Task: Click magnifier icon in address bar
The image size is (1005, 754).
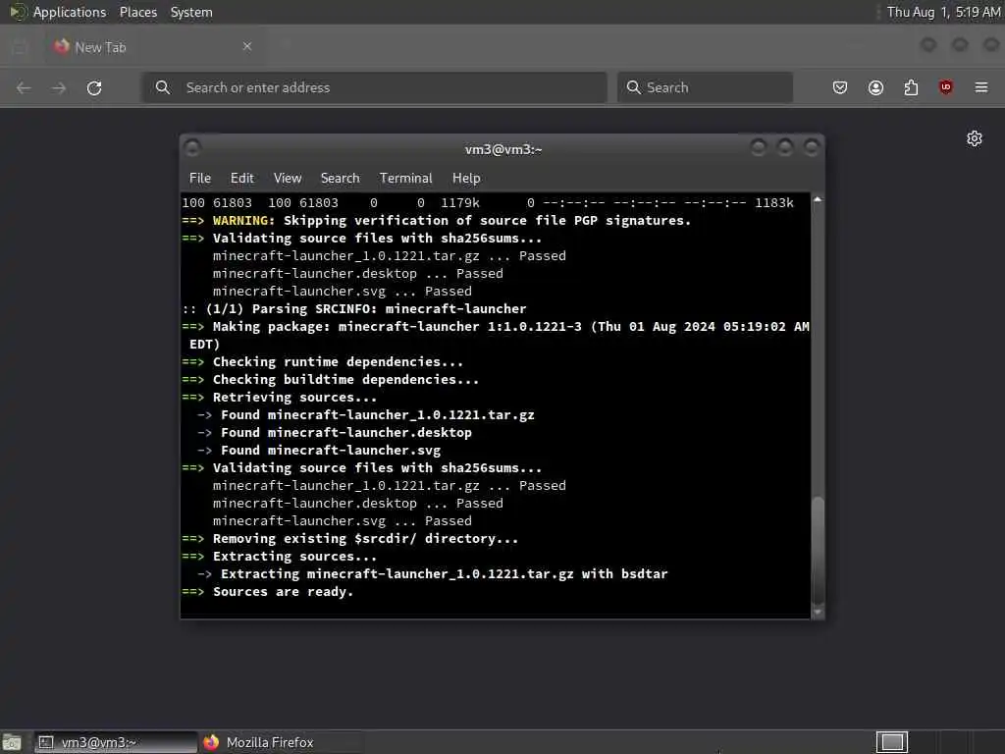Action: click(163, 87)
